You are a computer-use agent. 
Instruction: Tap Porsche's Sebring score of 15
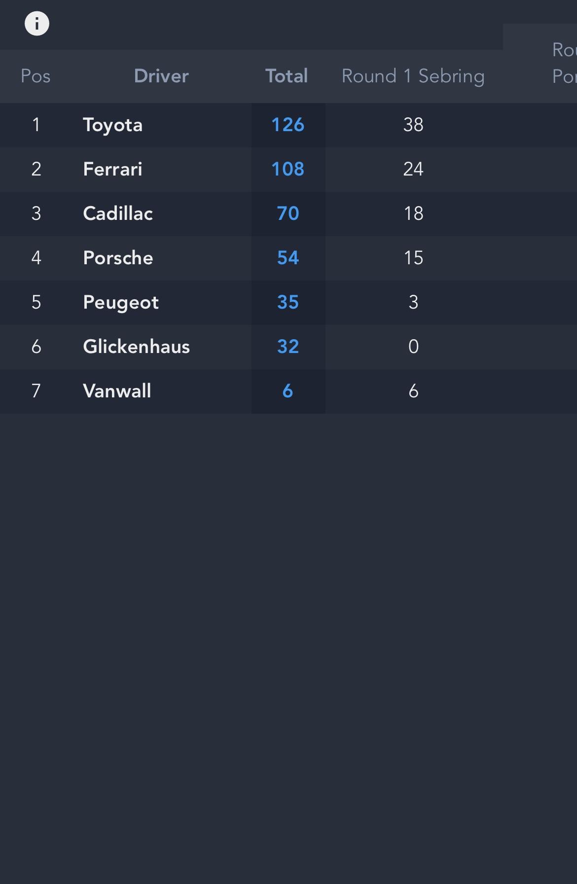coord(413,258)
